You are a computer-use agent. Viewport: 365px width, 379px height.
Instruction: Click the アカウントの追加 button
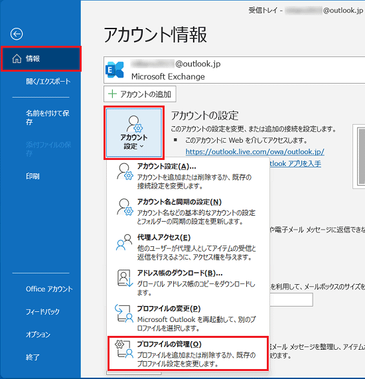pos(140,94)
